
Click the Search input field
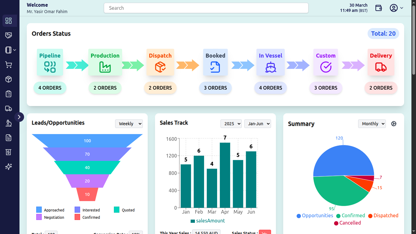[206, 8]
